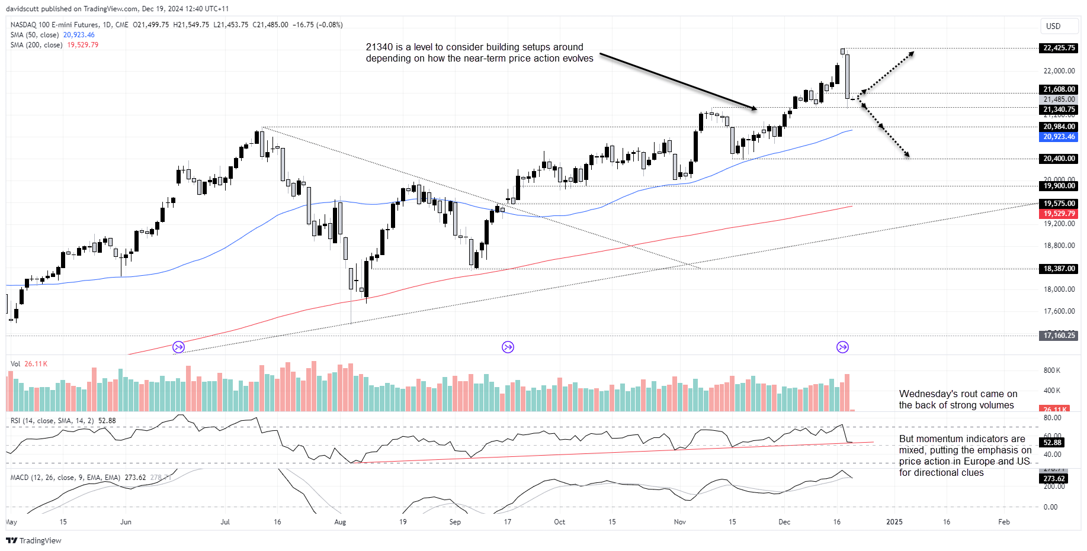This screenshot has height=551, width=1087.
Task: Click the first purple event marker near June
Action: [x=178, y=347]
